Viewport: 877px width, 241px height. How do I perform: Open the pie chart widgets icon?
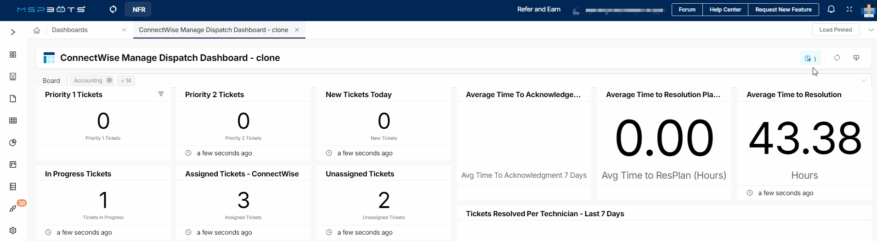13,142
